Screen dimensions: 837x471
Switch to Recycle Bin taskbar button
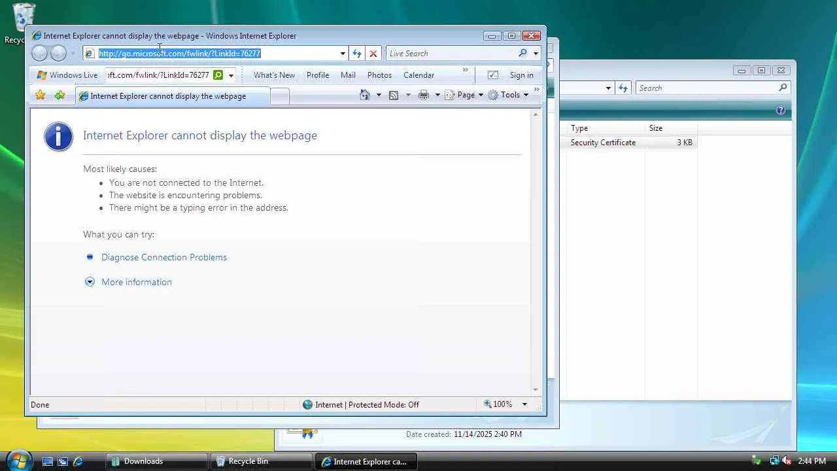[x=261, y=461]
